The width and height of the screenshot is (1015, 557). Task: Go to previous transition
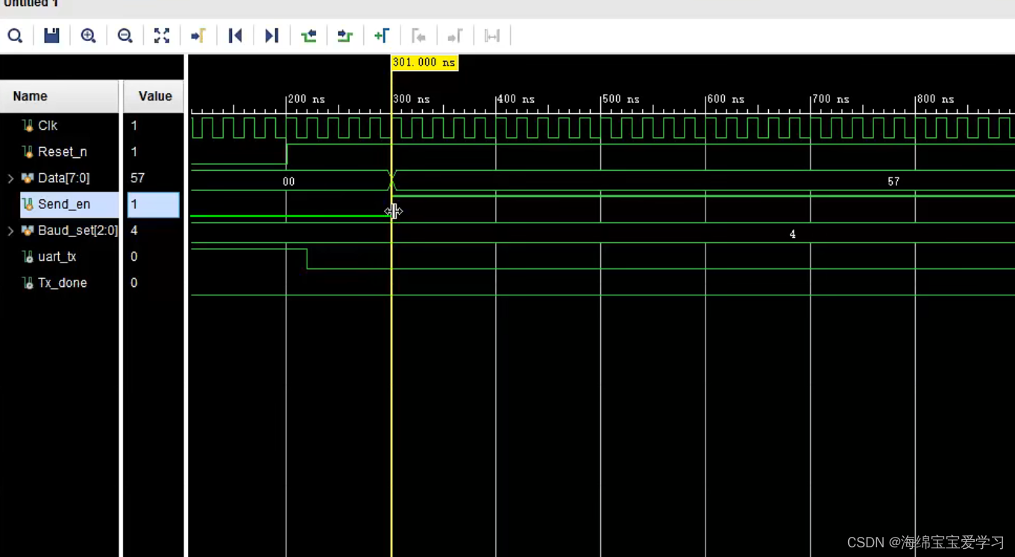pyautogui.click(x=308, y=36)
